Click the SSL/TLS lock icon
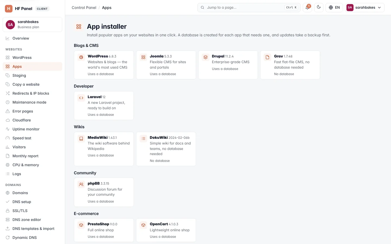Screen dimensions: 391x244 [8, 211]
